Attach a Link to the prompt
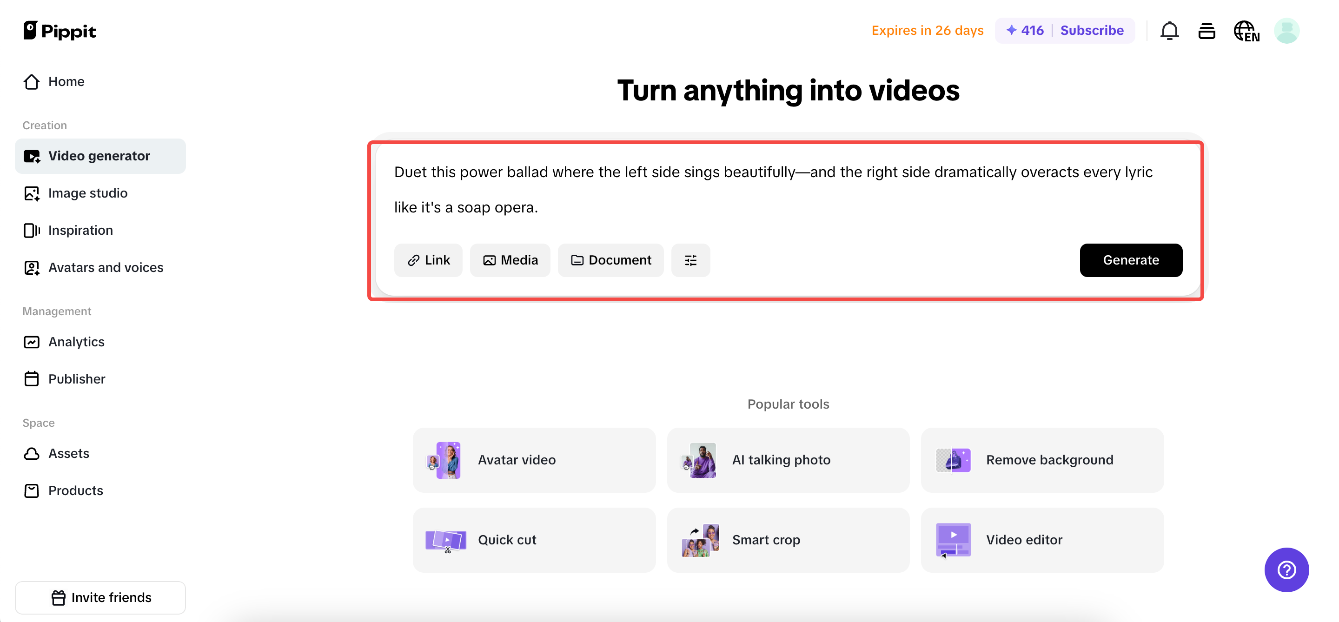 428,260
